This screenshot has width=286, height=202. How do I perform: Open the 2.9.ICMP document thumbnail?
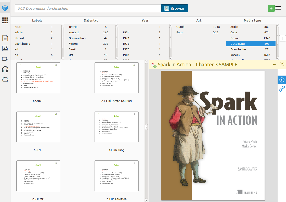[38, 176]
